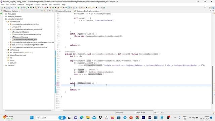Open the Project menu
215x121 pixels.
pyautogui.click(x=44, y=5)
